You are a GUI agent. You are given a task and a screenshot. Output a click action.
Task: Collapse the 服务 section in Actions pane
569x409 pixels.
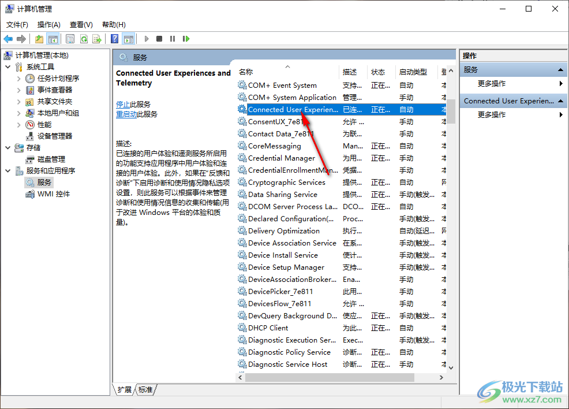point(560,70)
